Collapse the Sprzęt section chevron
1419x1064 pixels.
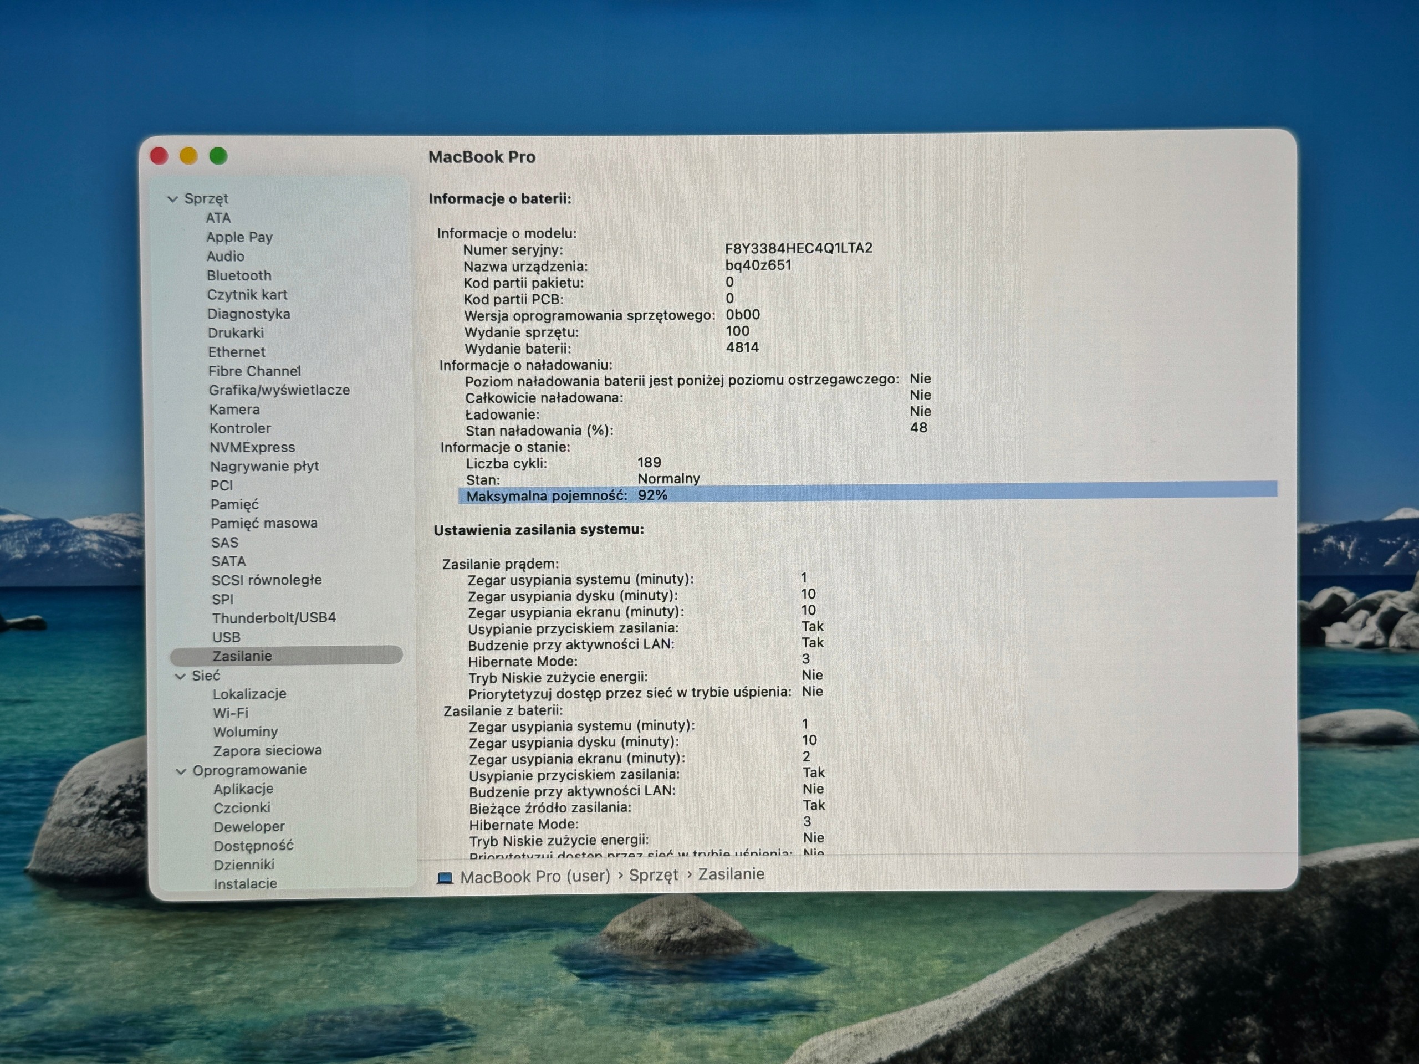(x=172, y=199)
